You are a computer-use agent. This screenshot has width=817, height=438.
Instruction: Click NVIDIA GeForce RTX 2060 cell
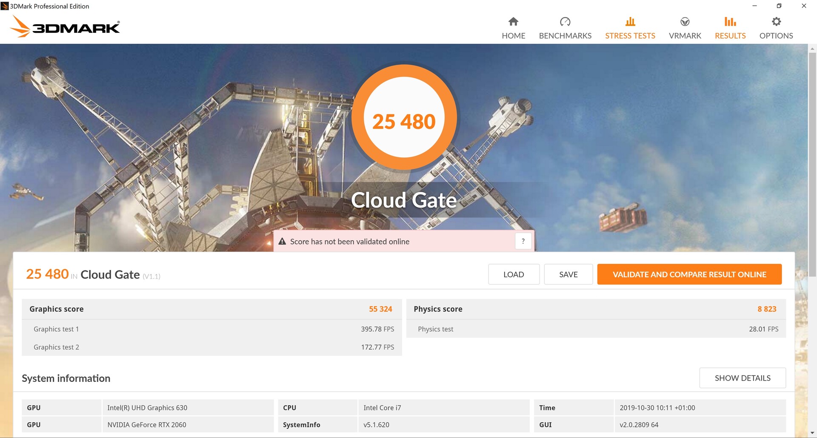(x=188, y=424)
